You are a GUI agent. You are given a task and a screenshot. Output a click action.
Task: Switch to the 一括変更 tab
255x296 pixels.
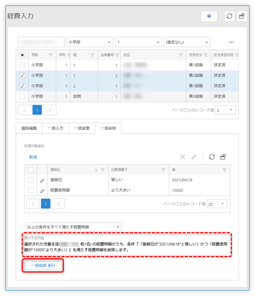(x=82, y=128)
